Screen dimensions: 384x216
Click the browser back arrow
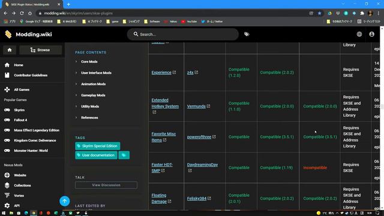pos(5,13)
